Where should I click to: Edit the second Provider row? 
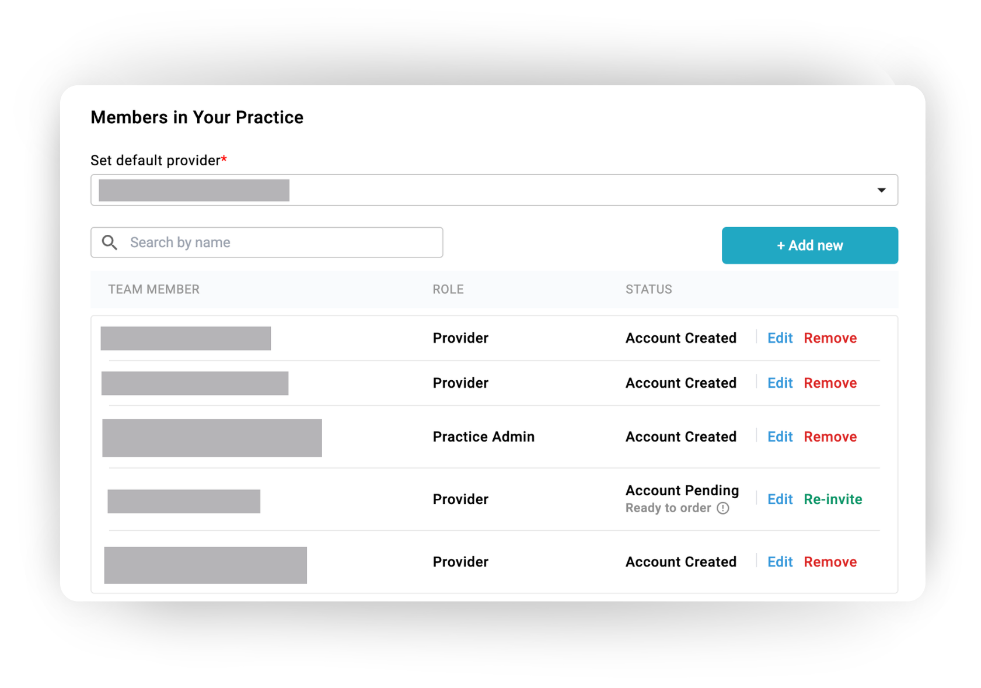[x=780, y=383]
